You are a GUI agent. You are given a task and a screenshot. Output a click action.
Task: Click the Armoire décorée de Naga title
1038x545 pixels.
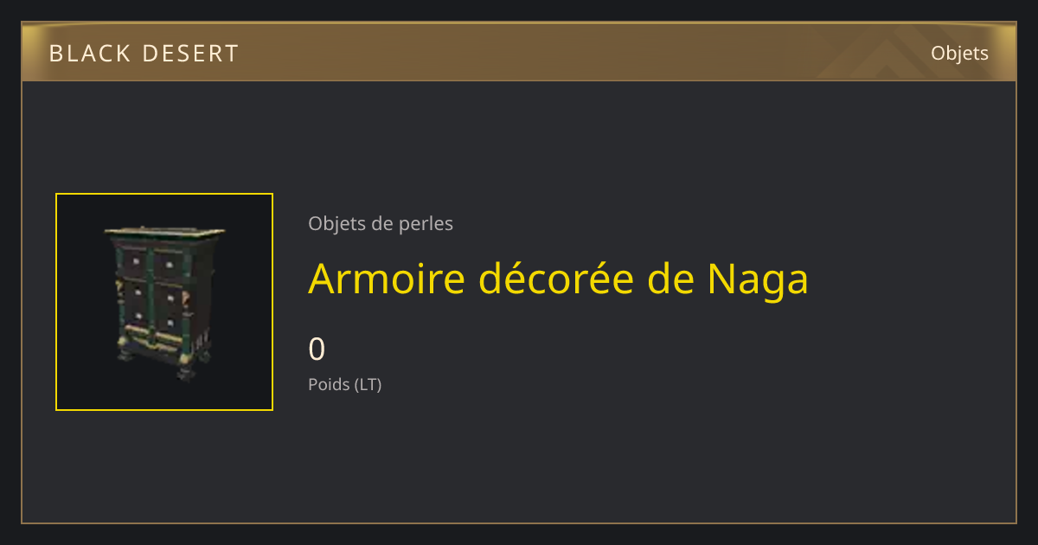click(x=558, y=279)
